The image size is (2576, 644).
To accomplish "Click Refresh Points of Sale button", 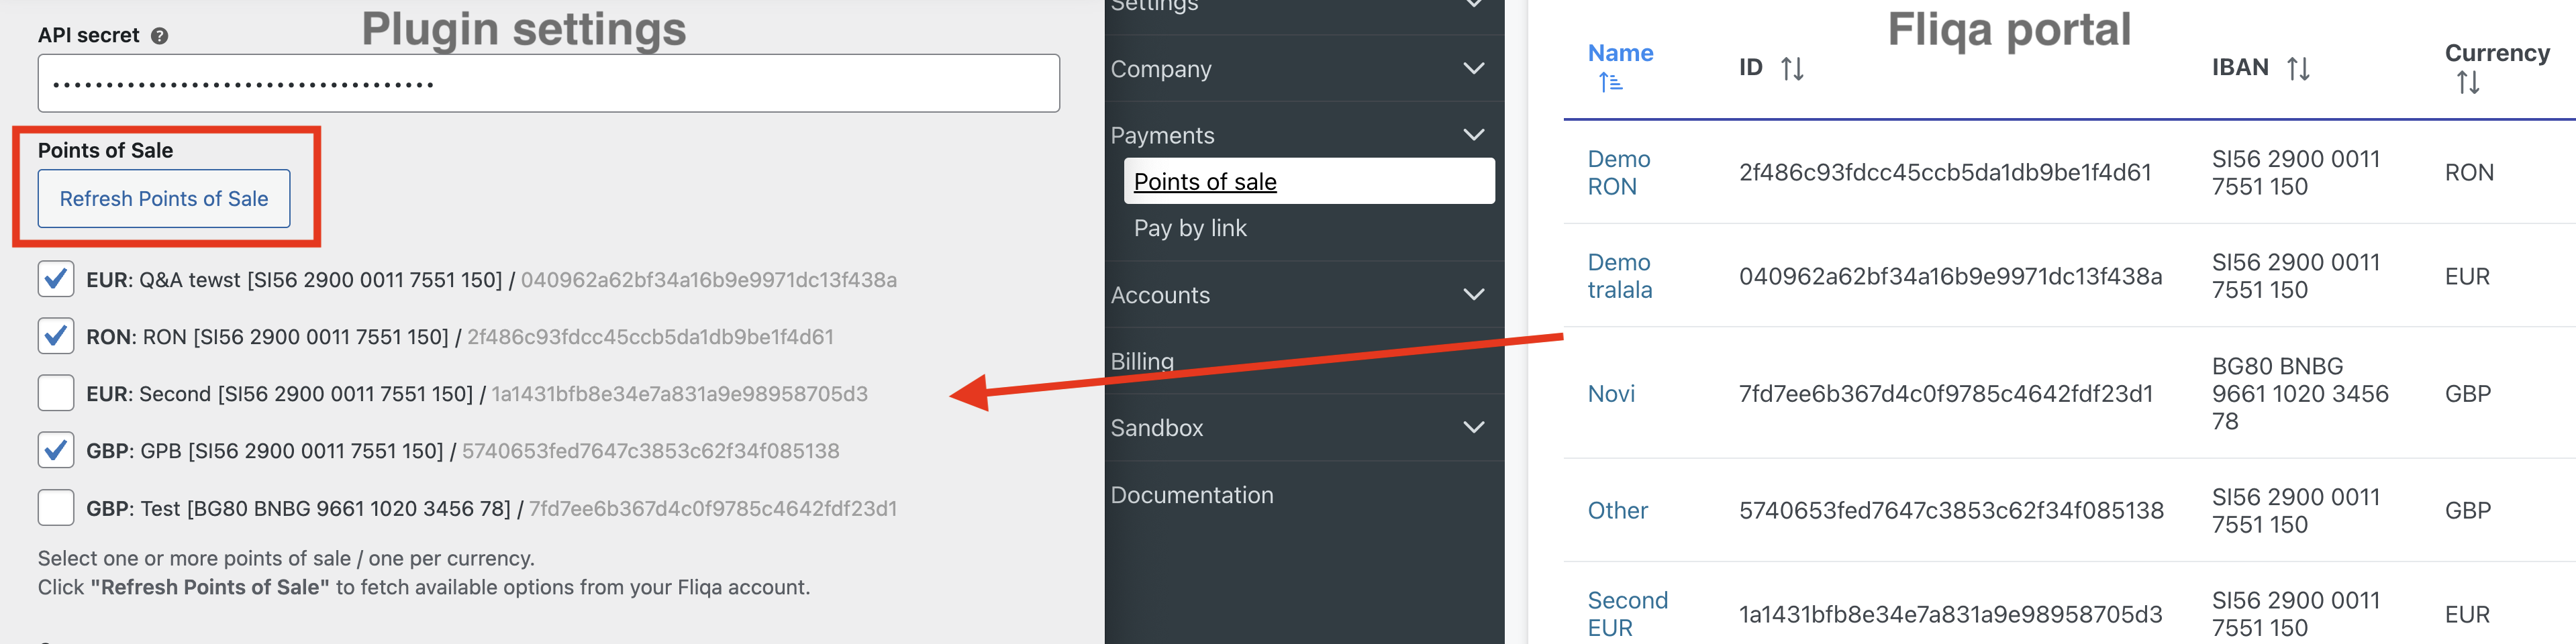I will coord(164,198).
